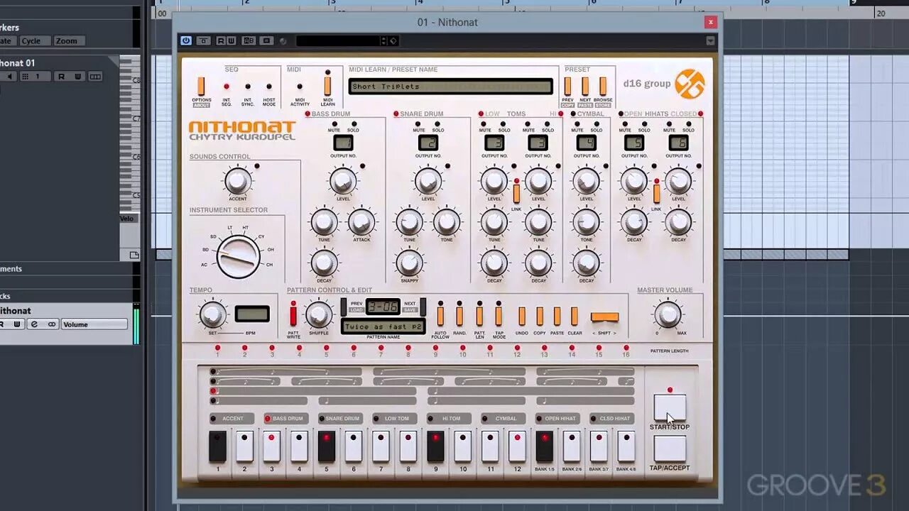
Task: Select the Cymbal instrument button
Action: [x=502, y=419]
